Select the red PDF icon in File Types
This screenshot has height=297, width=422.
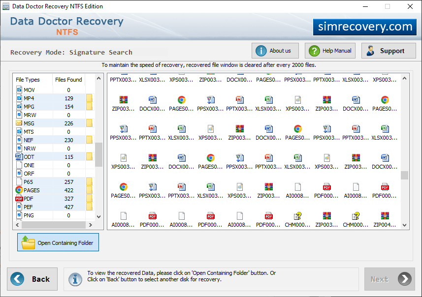tap(19, 199)
